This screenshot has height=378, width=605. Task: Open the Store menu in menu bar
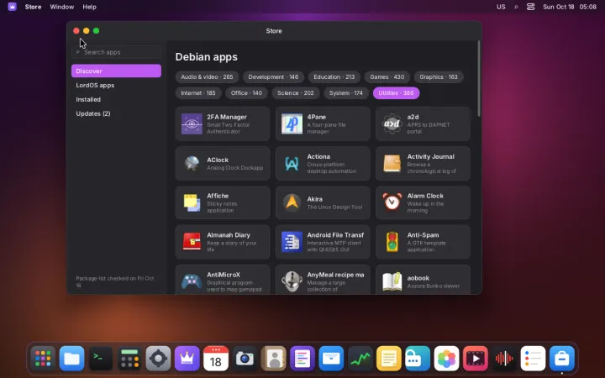click(x=33, y=7)
